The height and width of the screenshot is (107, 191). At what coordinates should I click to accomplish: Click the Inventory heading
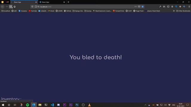pyautogui.click(x=11, y=99)
